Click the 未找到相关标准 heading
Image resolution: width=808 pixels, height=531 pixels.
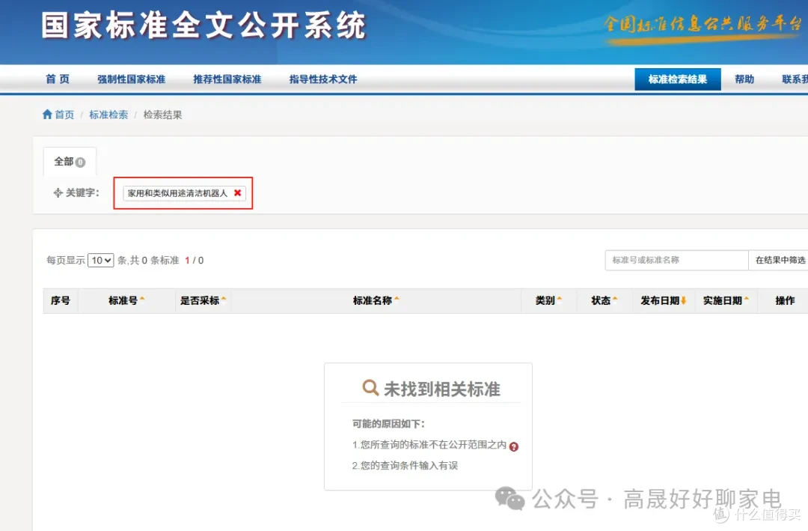coord(441,389)
